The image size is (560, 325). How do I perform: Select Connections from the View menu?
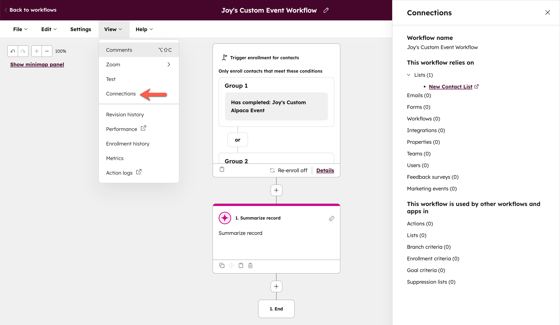[121, 94]
